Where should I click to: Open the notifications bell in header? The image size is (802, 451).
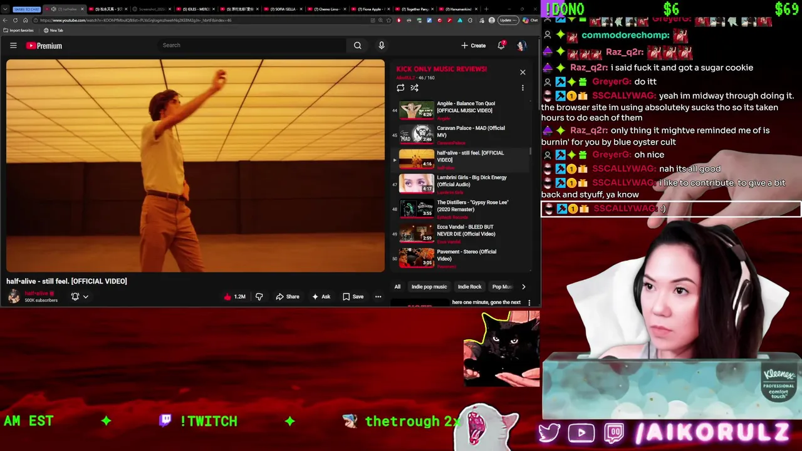point(501,45)
